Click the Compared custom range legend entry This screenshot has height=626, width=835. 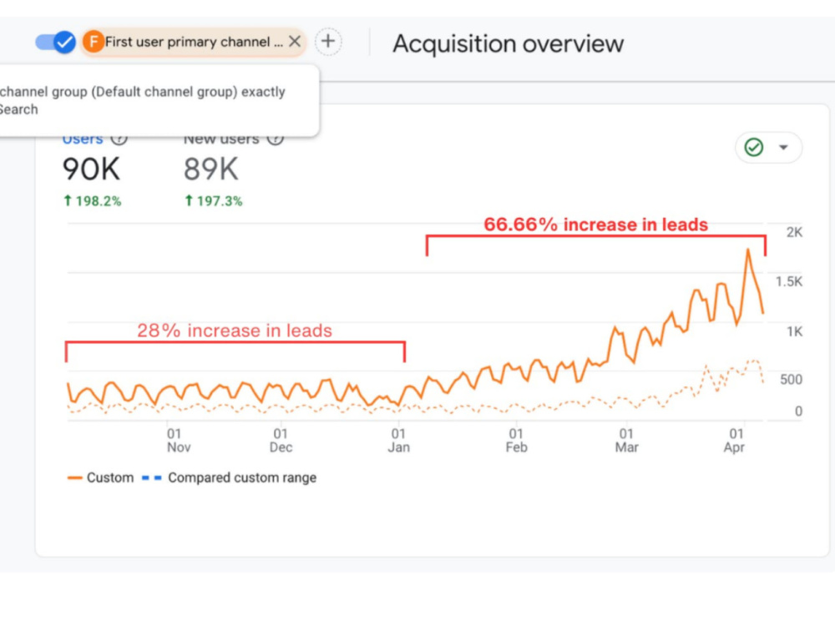coord(230,478)
